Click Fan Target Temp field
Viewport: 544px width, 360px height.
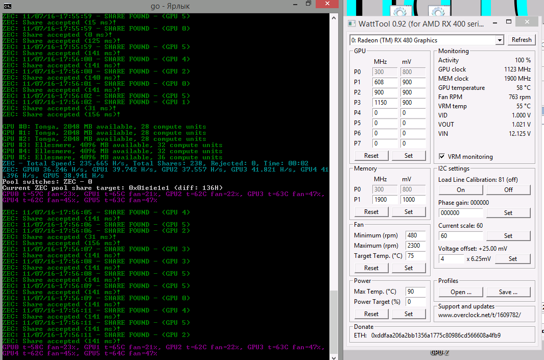(x=416, y=256)
